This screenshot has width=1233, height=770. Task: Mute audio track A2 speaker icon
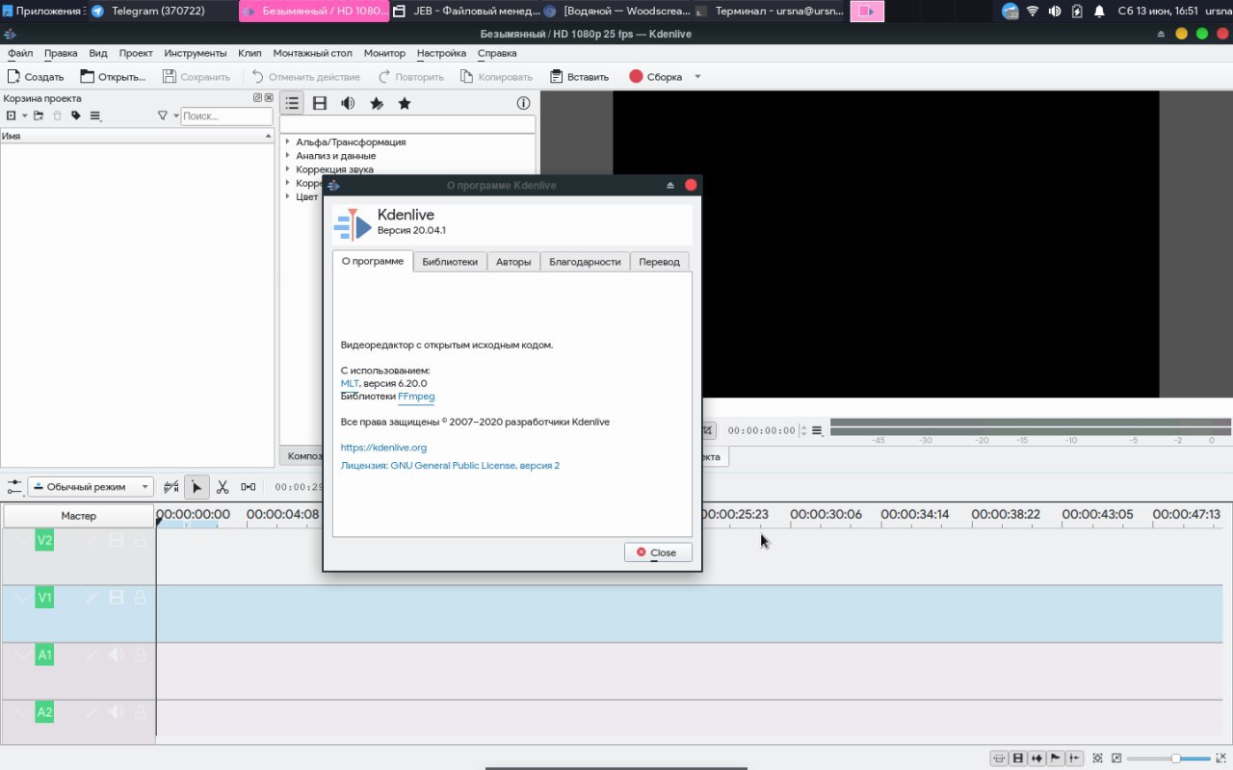[117, 712]
